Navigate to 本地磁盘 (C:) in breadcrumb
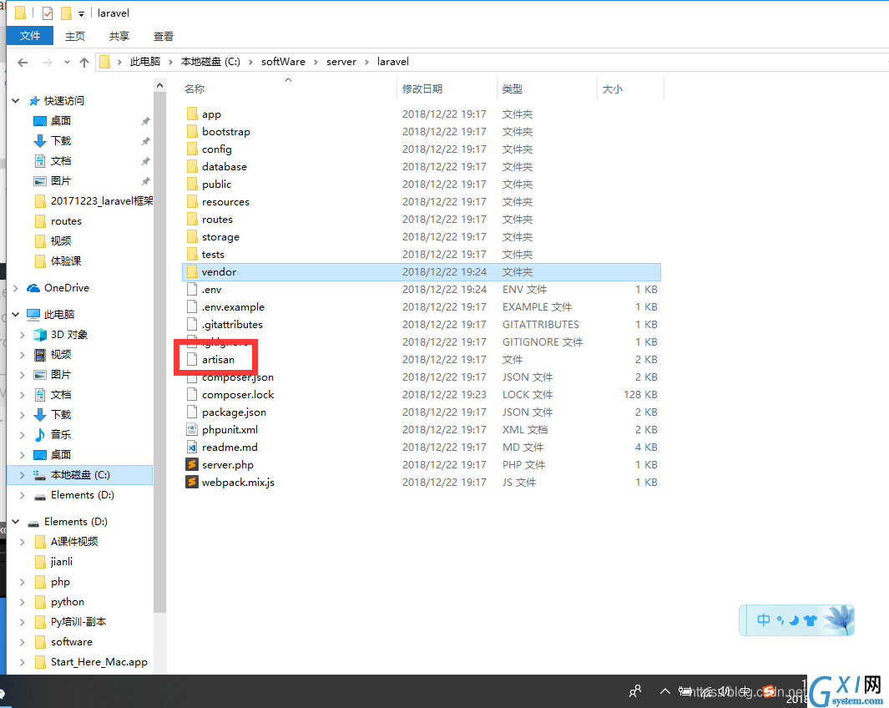889x708 pixels. click(x=210, y=62)
